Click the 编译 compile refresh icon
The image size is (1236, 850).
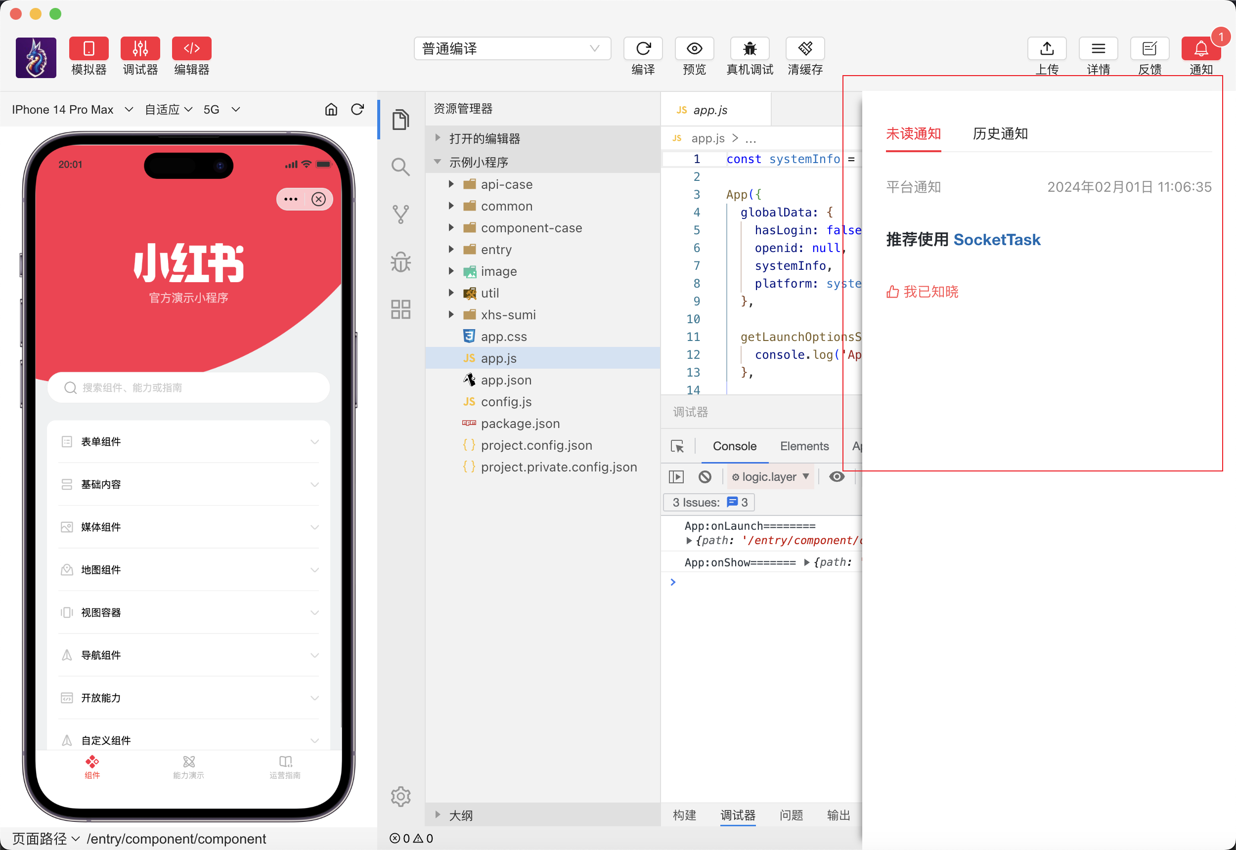coord(643,48)
